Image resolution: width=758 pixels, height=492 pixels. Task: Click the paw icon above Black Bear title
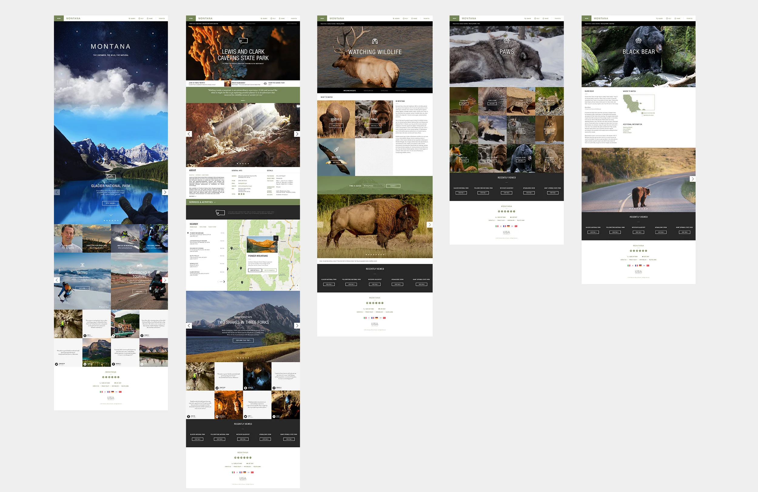pyautogui.click(x=638, y=40)
